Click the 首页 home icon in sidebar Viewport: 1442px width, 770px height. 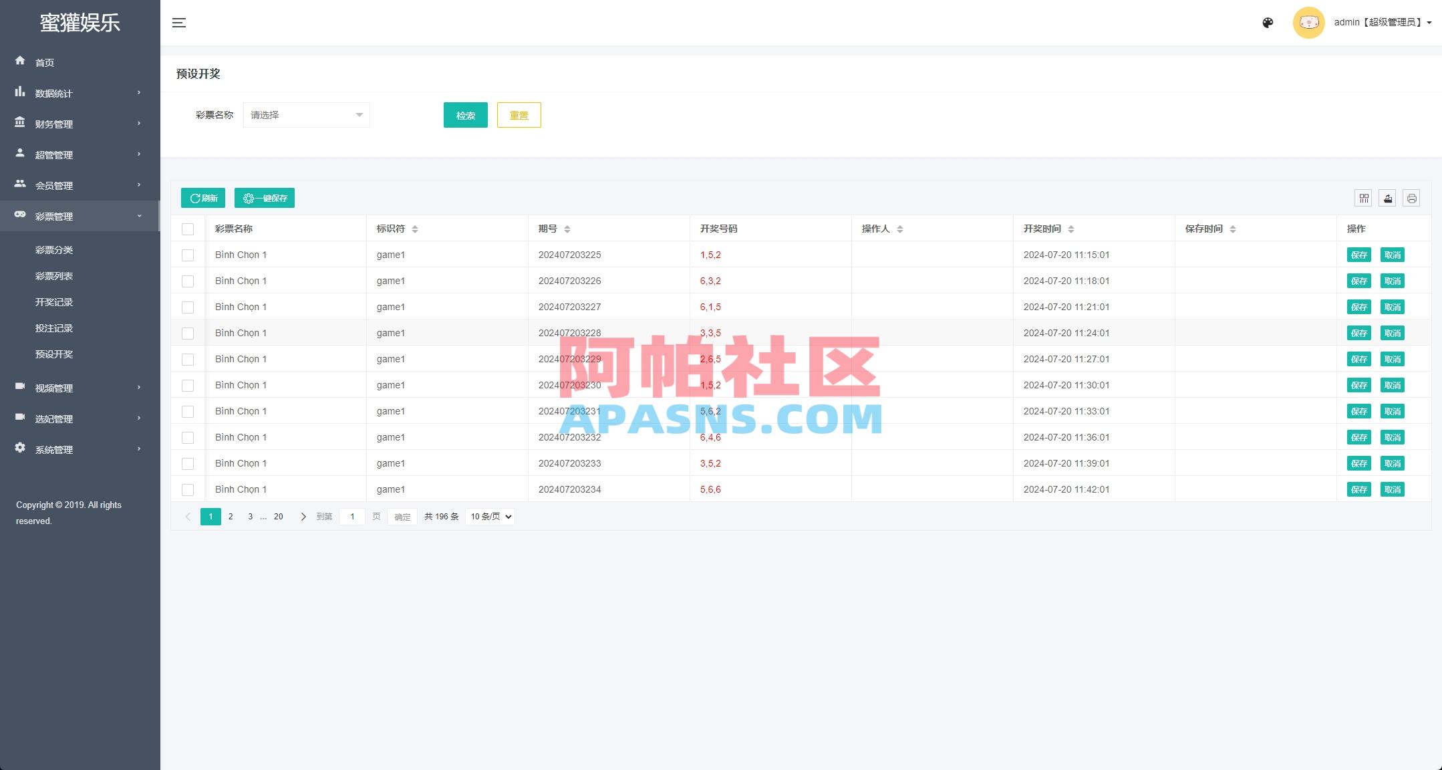tap(20, 61)
